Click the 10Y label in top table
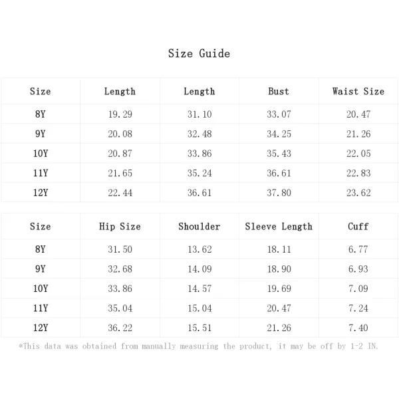Viewport: 399px width, 399px height. click(x=41, y=153)
